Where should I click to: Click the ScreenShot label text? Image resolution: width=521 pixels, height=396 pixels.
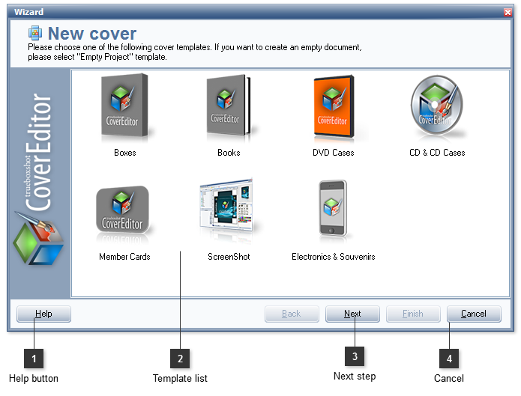pyautogui.click(x=229, y=257)
